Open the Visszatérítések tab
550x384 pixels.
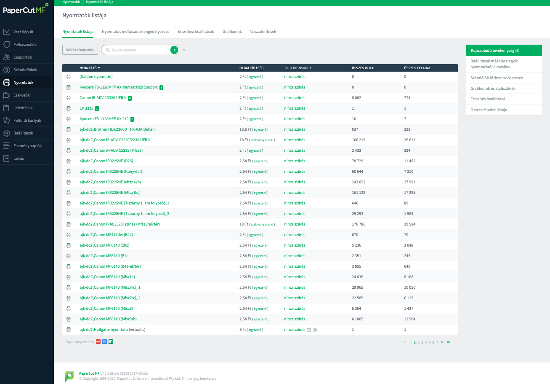[x=263, y=32]
